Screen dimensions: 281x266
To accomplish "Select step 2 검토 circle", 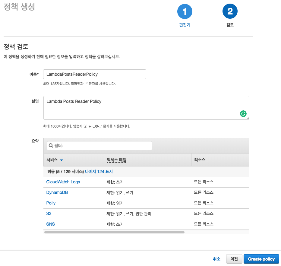I will click(230, 11).
